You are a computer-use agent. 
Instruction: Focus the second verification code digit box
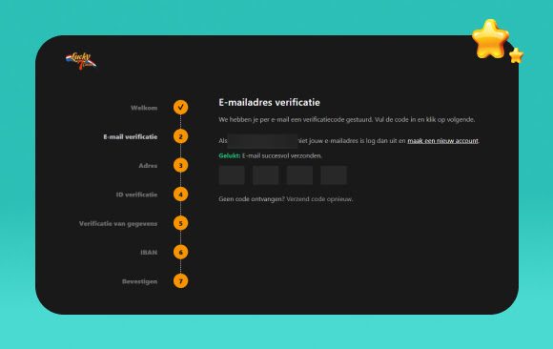point(266,175)
